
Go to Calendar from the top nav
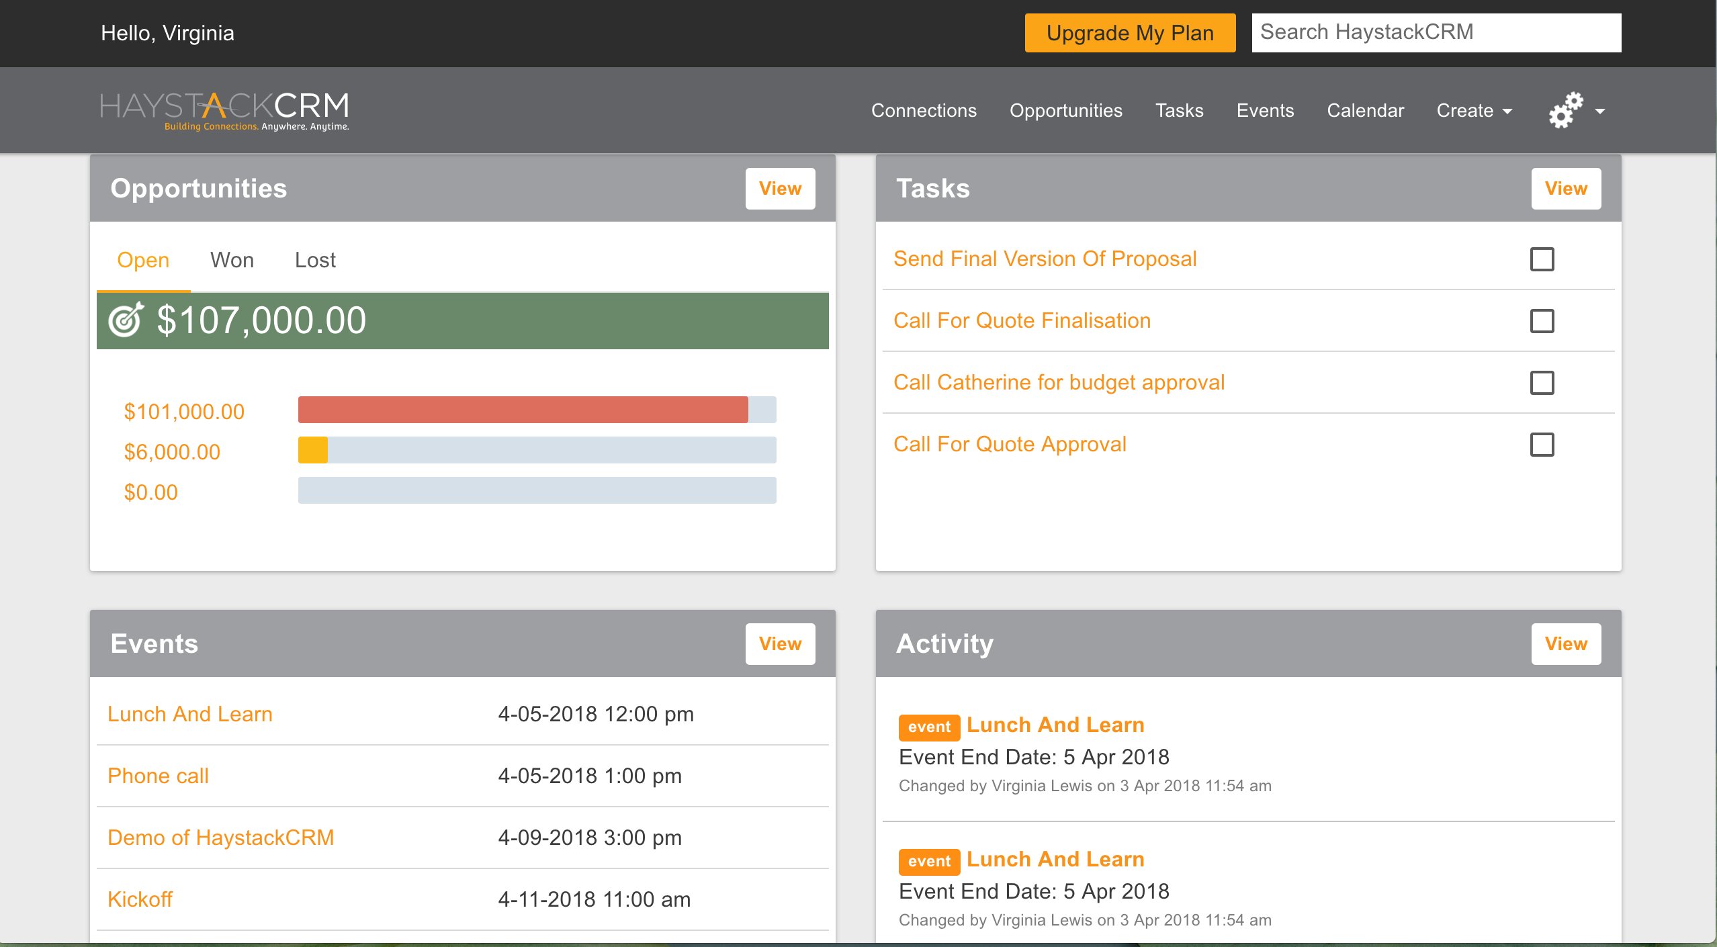click(x=1365, y=111)
